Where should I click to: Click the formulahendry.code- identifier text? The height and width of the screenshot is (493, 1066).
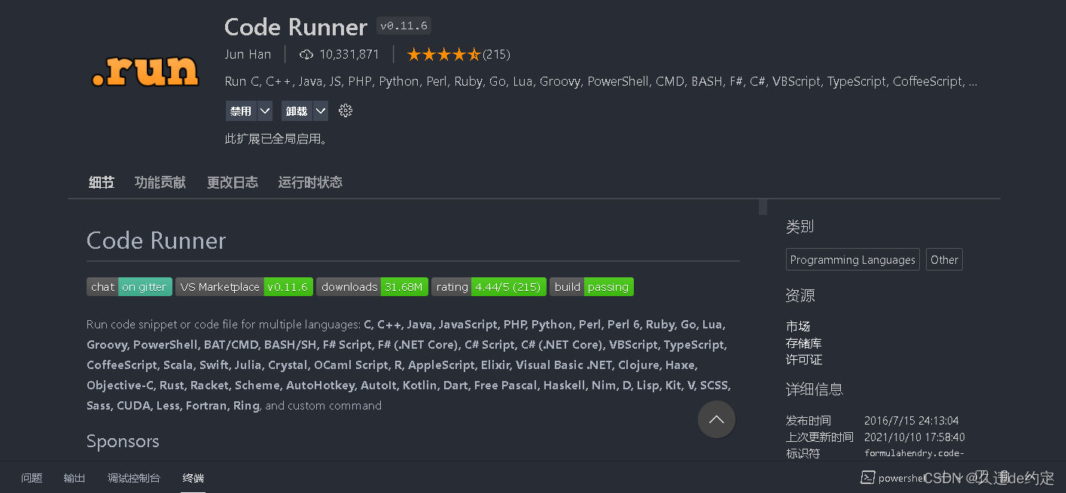point(914,453)
